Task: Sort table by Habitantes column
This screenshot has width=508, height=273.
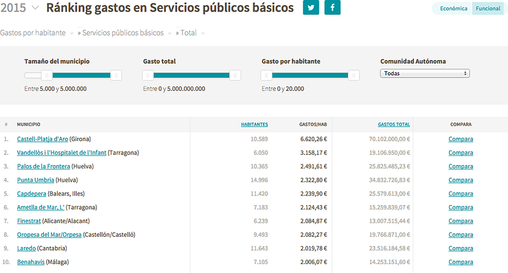Action: (x=255, y=124)
